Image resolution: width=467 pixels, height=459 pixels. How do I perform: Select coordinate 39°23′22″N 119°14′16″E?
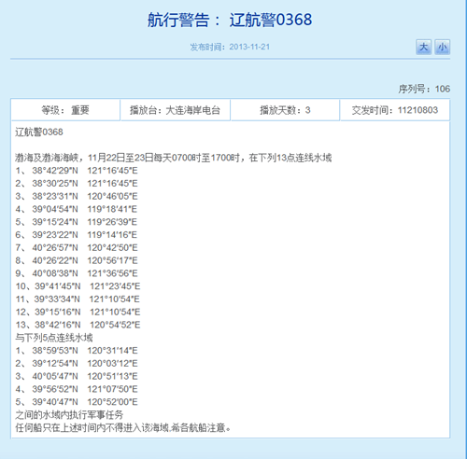click(84, 235)
